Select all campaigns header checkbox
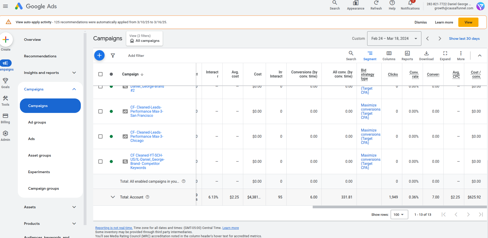 pyautogui.click(x=100, y=74)
